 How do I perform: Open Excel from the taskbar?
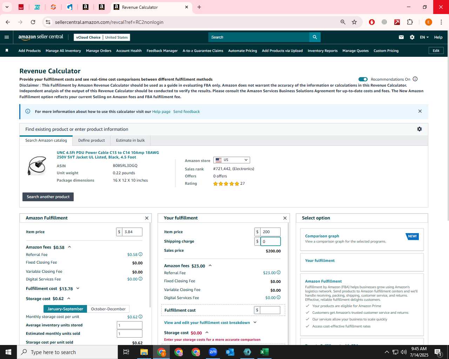tap(264, 352)
